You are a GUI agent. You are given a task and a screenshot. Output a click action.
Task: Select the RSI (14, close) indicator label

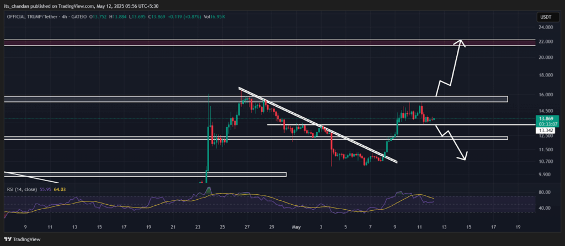point(23,189)
